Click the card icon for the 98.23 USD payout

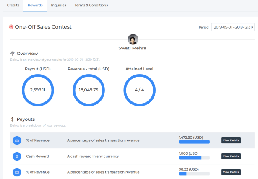pos(16,172)
